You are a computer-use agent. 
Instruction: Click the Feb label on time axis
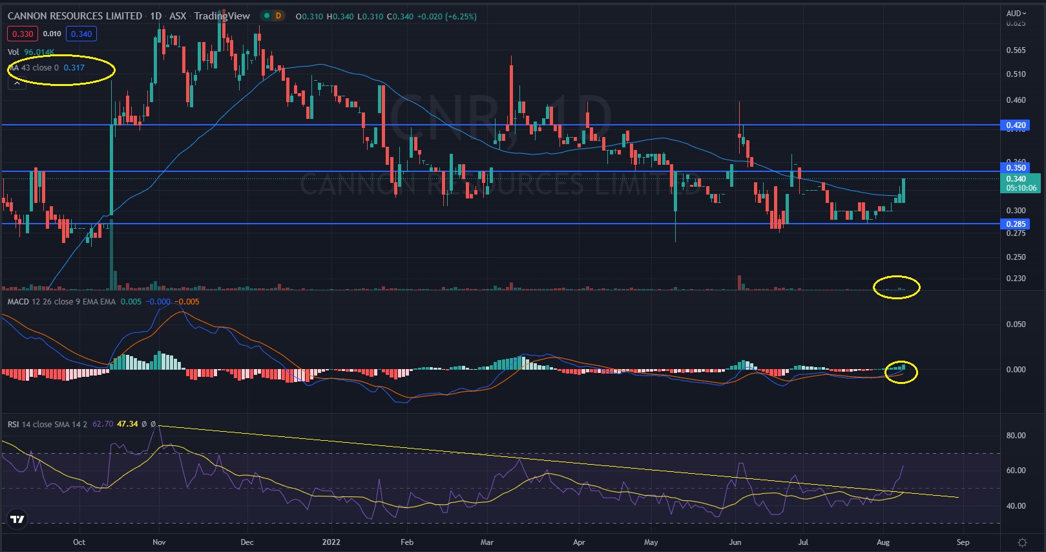coord(406,542)
